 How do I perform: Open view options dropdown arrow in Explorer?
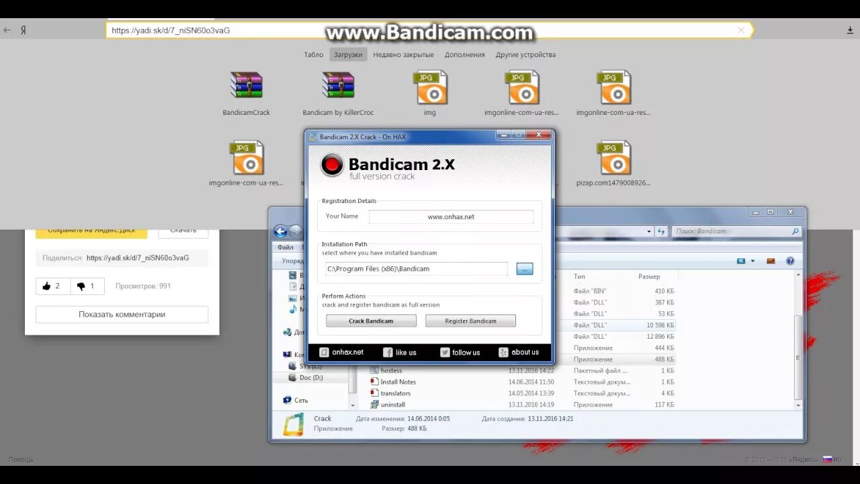point(752,261)
